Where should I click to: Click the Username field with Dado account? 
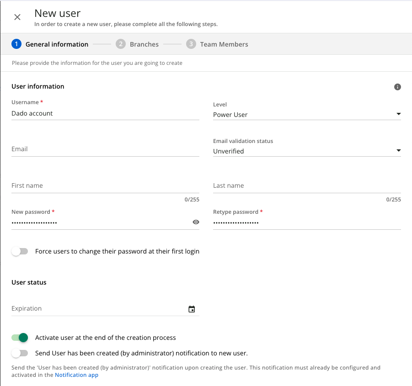pos(105,114)
